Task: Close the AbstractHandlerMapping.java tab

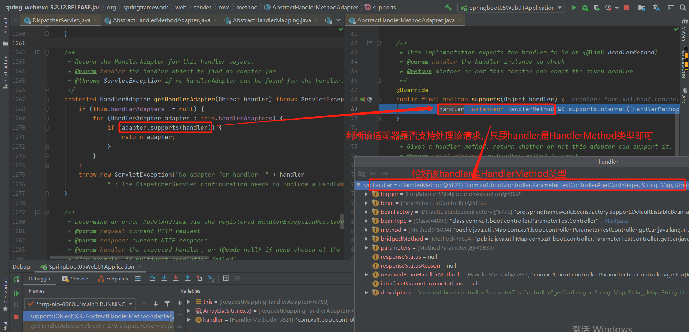Action: pyautogui.click(x=316, y=20)
